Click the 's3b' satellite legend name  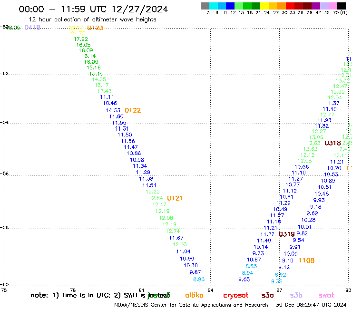tap(296, 295)
